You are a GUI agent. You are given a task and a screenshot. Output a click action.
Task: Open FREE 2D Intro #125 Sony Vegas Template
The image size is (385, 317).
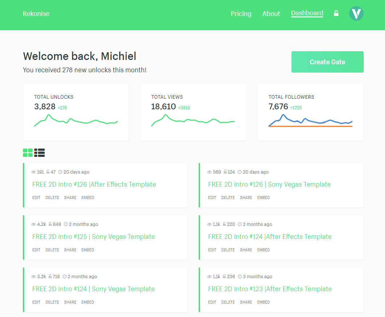click(94, 237)
